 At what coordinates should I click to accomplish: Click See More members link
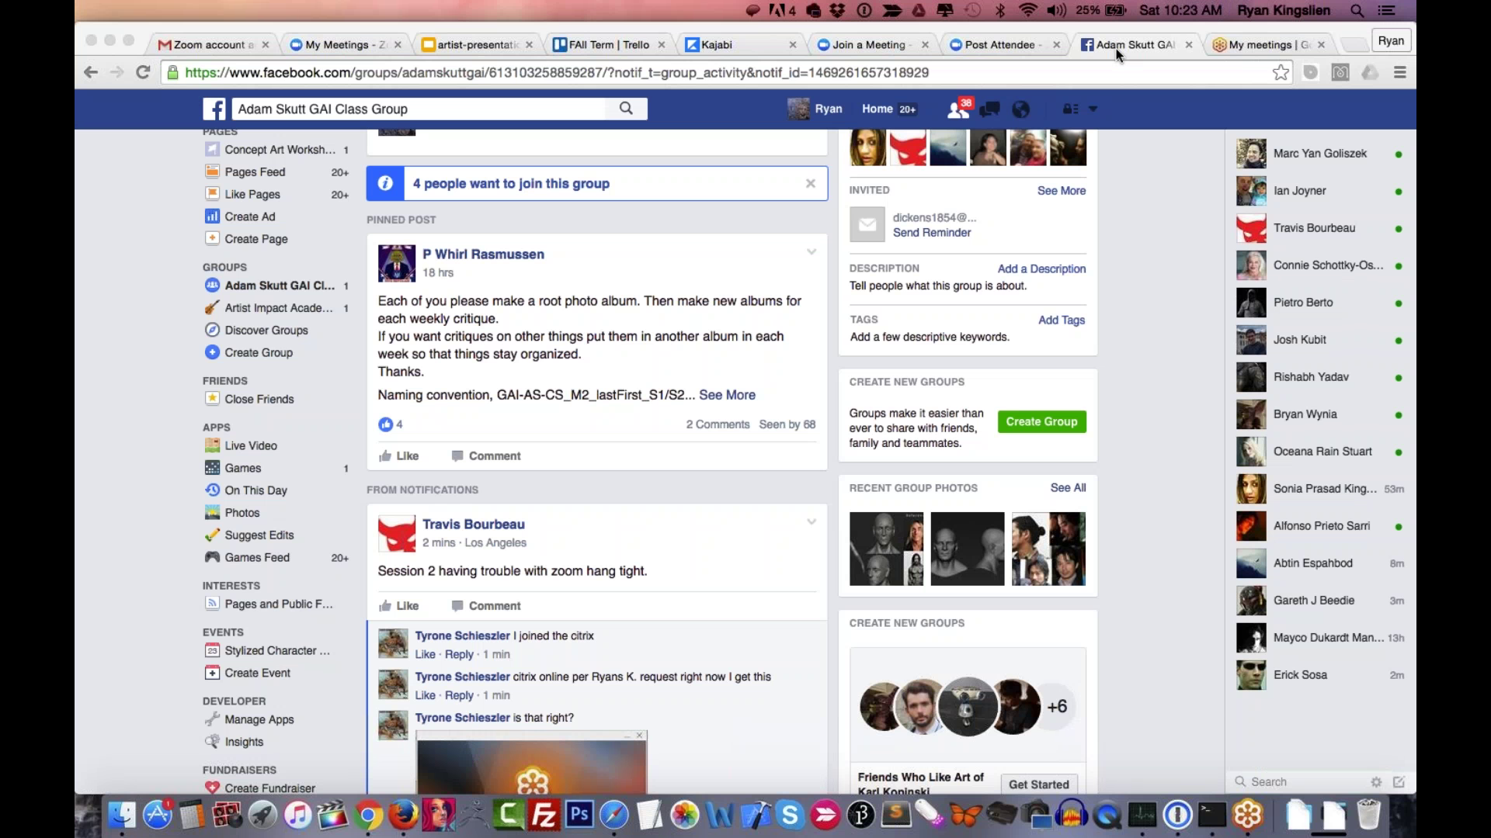pos(1062,190)
